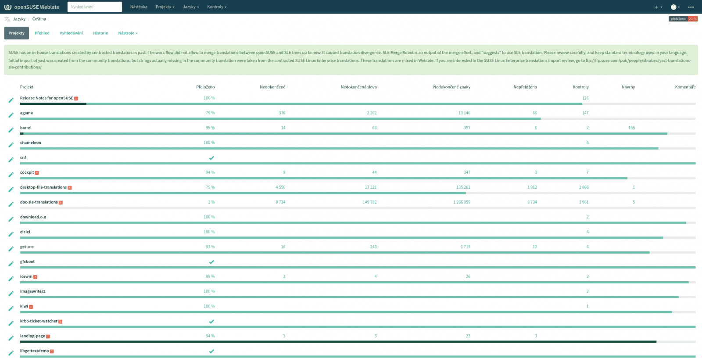Click the translate pencil icon for landing-page

pyautogui.click(x=11, y=339)
